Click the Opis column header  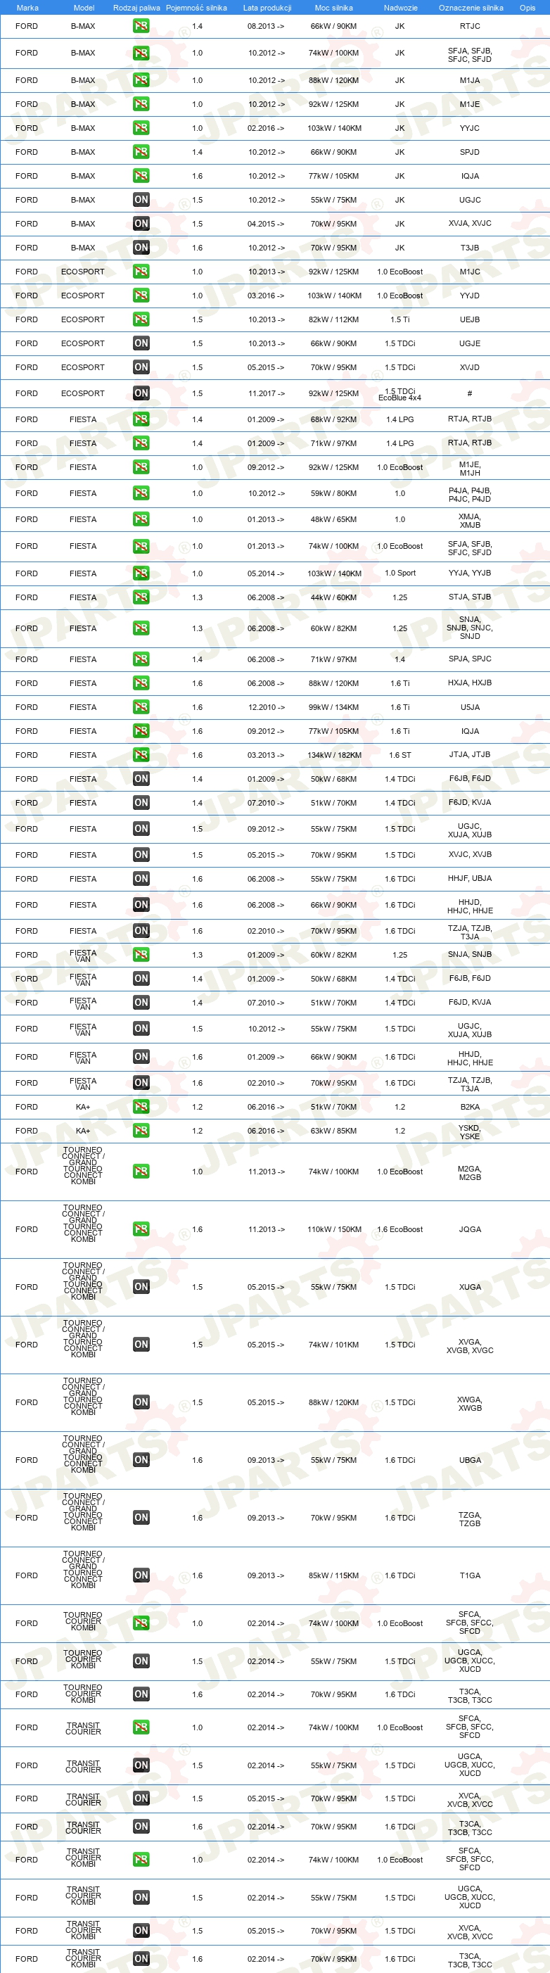tap(527, 8)
